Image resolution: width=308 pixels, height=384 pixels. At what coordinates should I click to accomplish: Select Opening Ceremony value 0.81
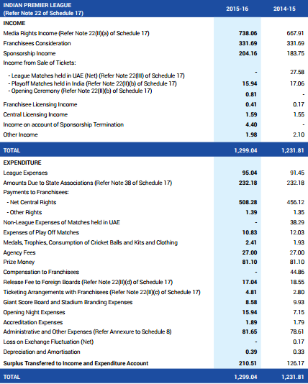251,94
